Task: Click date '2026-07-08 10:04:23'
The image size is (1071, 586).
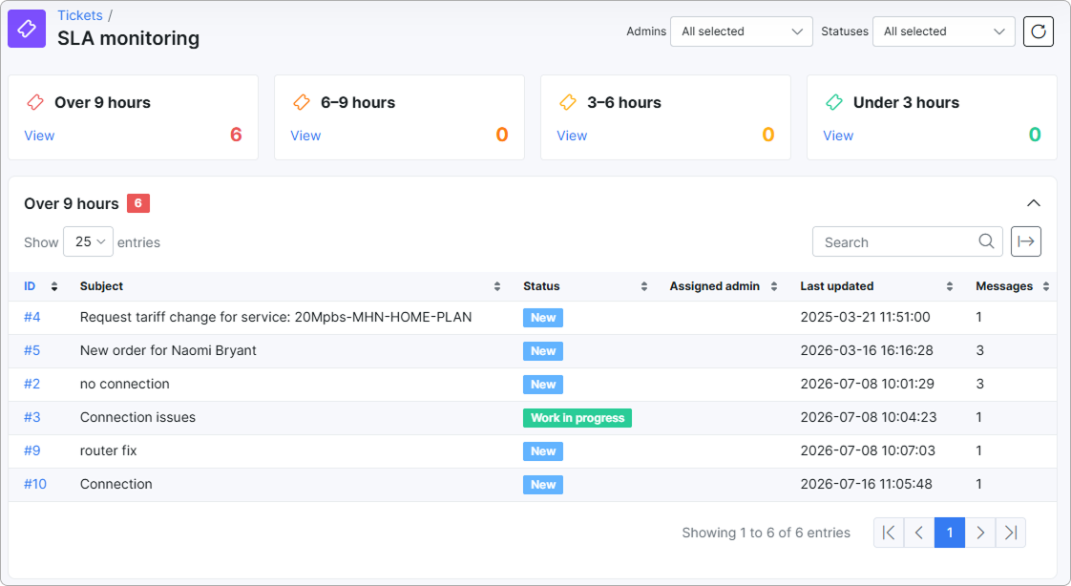Action: pyautogui.click(x=869, y=417)
